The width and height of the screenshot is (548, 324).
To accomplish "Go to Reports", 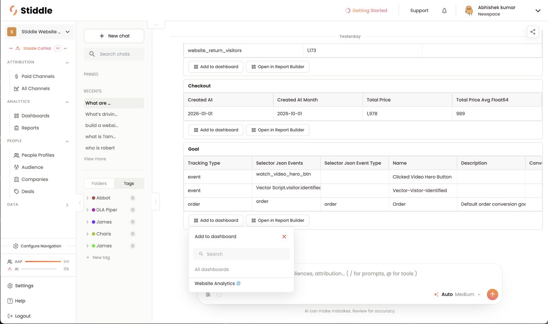I will point(30,128).
